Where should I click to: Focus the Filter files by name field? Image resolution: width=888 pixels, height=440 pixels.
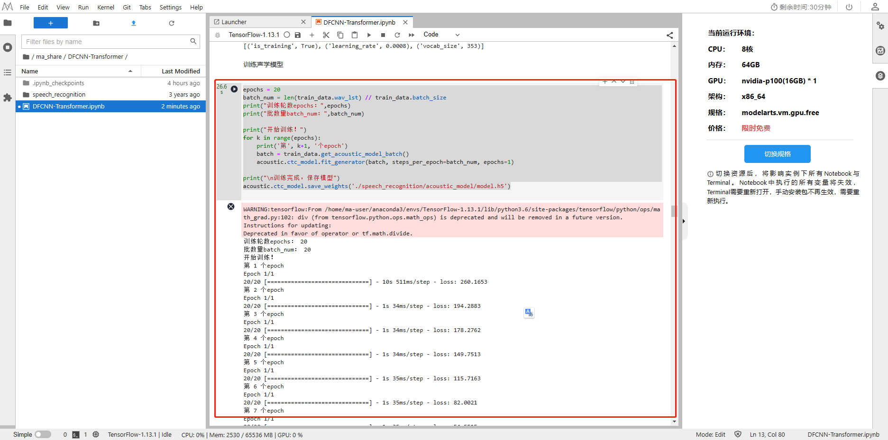click(110, 42)
